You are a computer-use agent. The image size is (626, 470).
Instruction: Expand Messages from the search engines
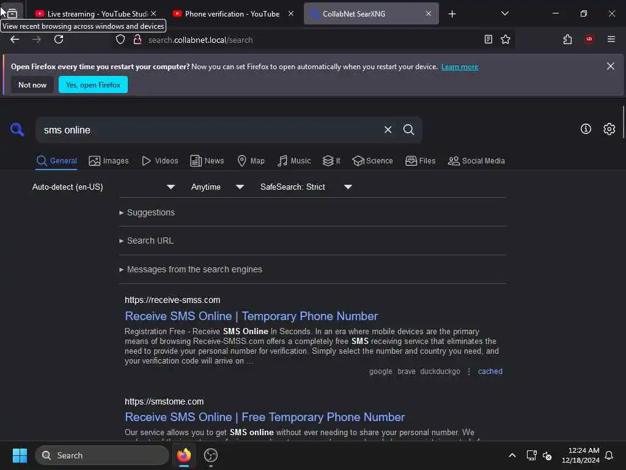pos(191,269)
